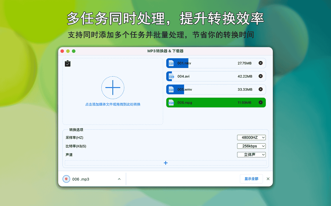Viewport: 331px width, 206px height.
Task: Open the 声道 立体声 dropdown
Action: [251, 154]
